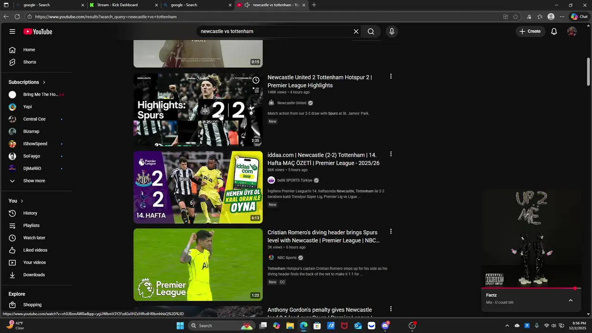Add Newcastle highlights video to Watch later
592x333 pixels.
click(256, 80)
